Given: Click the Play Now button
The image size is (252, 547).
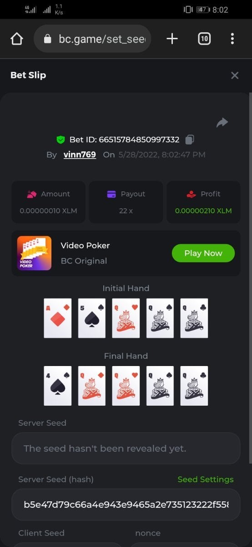Looking at the screenshot, I should pos(203,253).
